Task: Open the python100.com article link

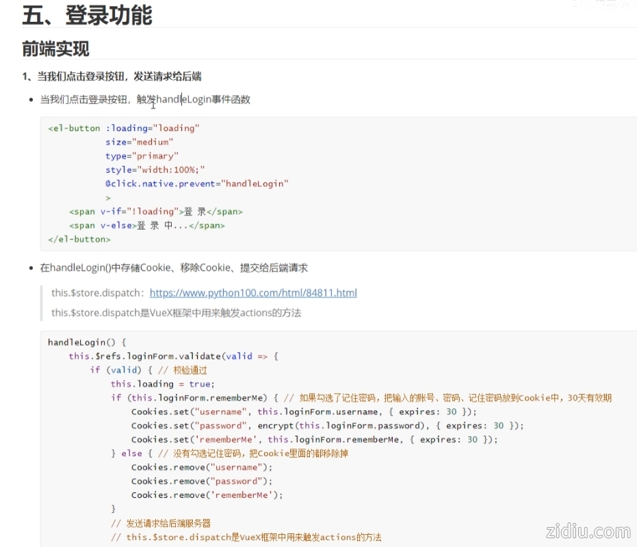Action: click(253, 293)
